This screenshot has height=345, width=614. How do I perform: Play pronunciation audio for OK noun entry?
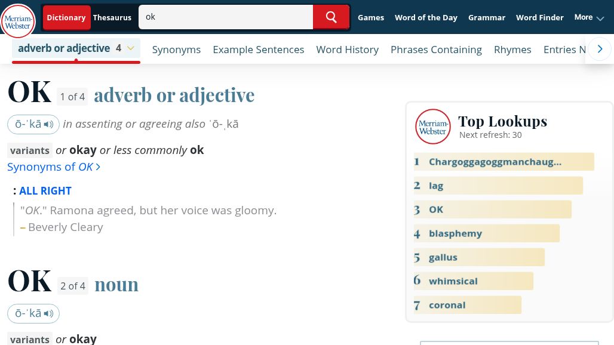pyautogui.click(x=33, y=313)
